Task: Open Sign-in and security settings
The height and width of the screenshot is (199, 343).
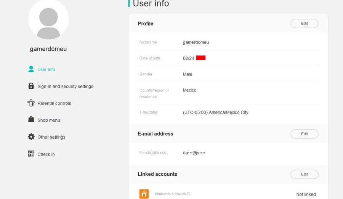Action: (x=65, y=86)
